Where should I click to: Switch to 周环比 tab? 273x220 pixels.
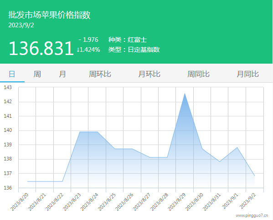(x=100, y=74)
